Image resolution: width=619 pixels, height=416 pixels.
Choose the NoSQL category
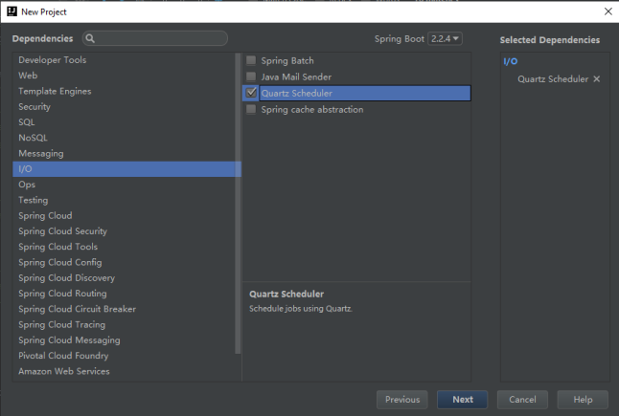point(33,138)
